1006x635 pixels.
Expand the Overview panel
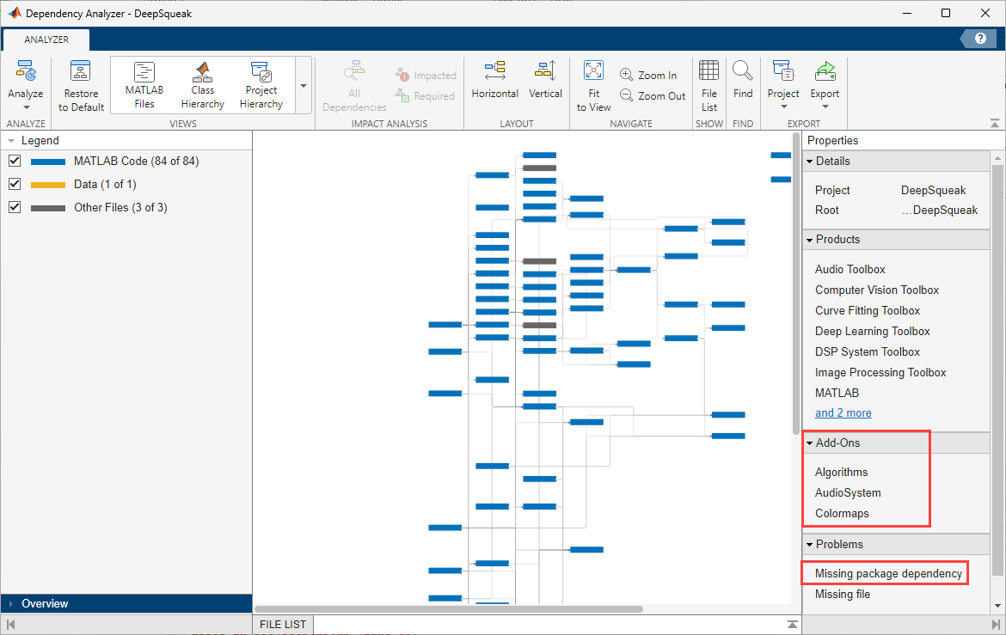pyautogui.click(x=9, y=603)
